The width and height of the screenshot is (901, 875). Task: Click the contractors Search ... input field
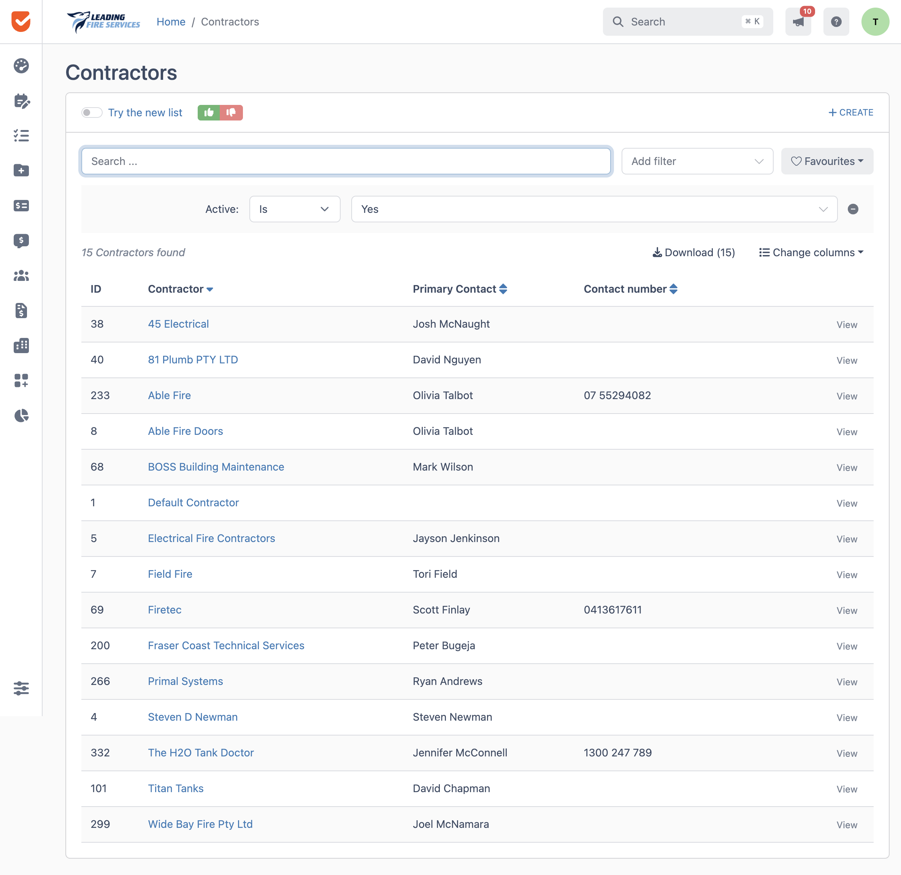click(x=346, y=161)
